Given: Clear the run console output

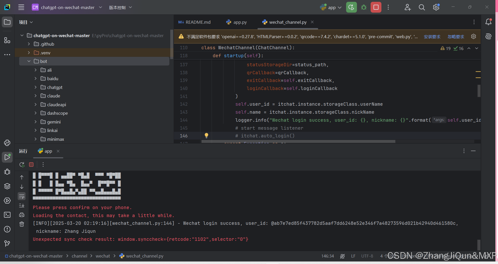Looking at the screenshot, I should pyautogui.click(x=22, y=224).
